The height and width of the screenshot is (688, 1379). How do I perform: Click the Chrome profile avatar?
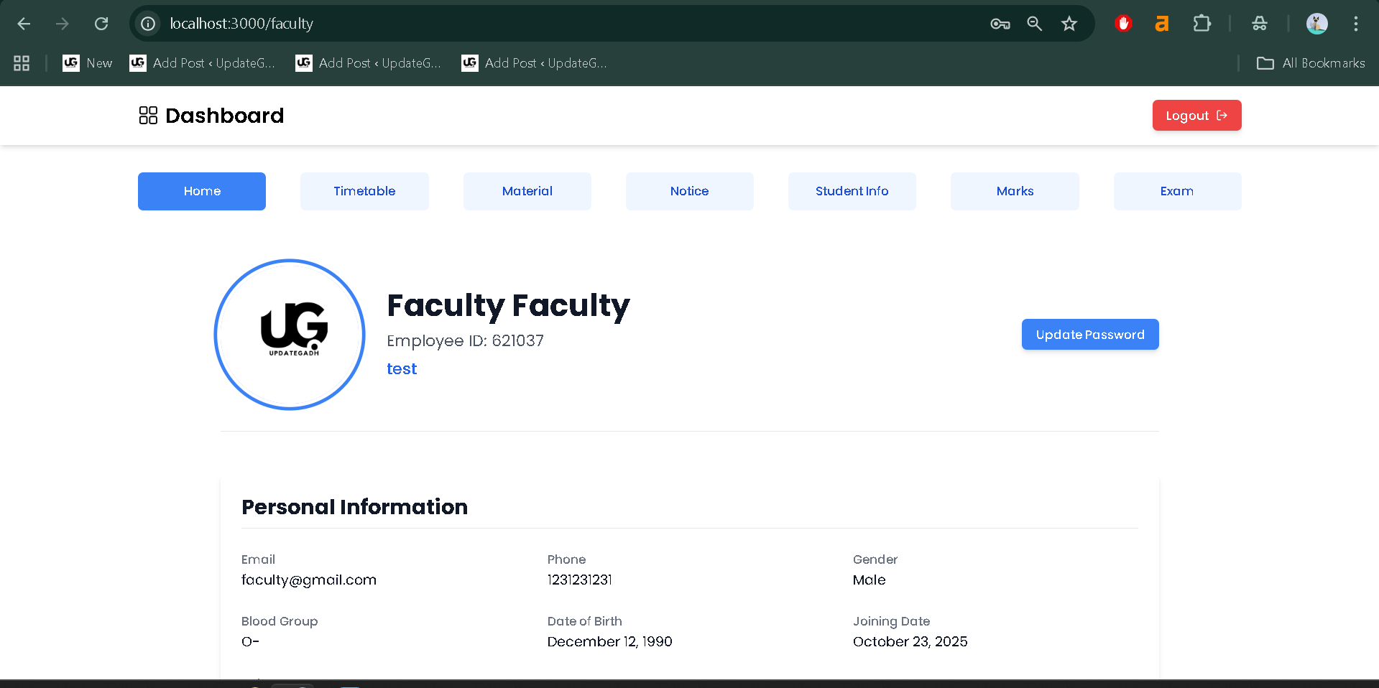1316,23
